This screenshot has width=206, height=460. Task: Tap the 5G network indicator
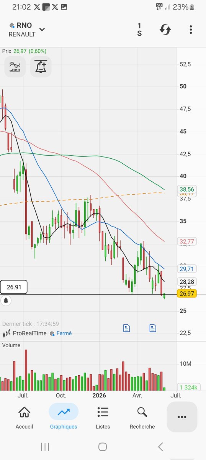(159, 7)
